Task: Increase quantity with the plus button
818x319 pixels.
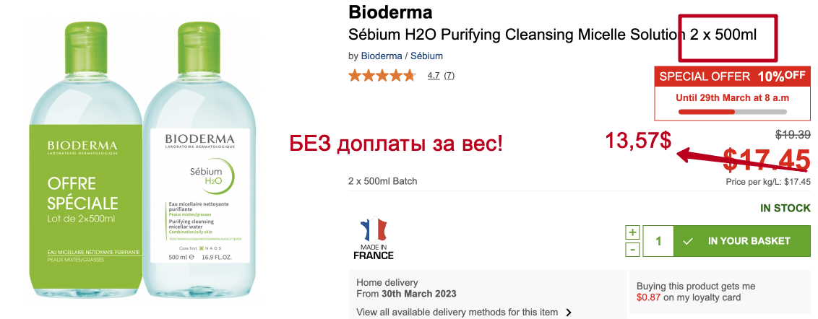Action: coord(633,232)
